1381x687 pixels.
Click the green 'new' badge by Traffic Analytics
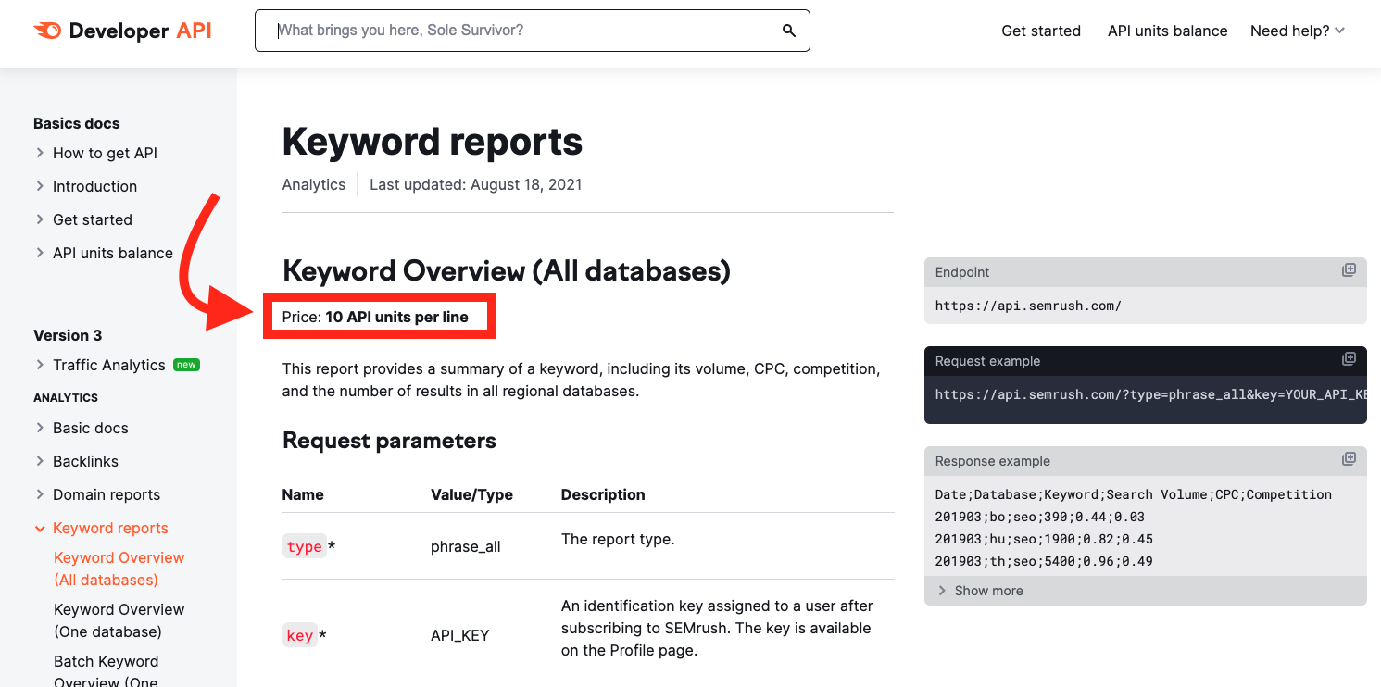click(x=186, y=365)
